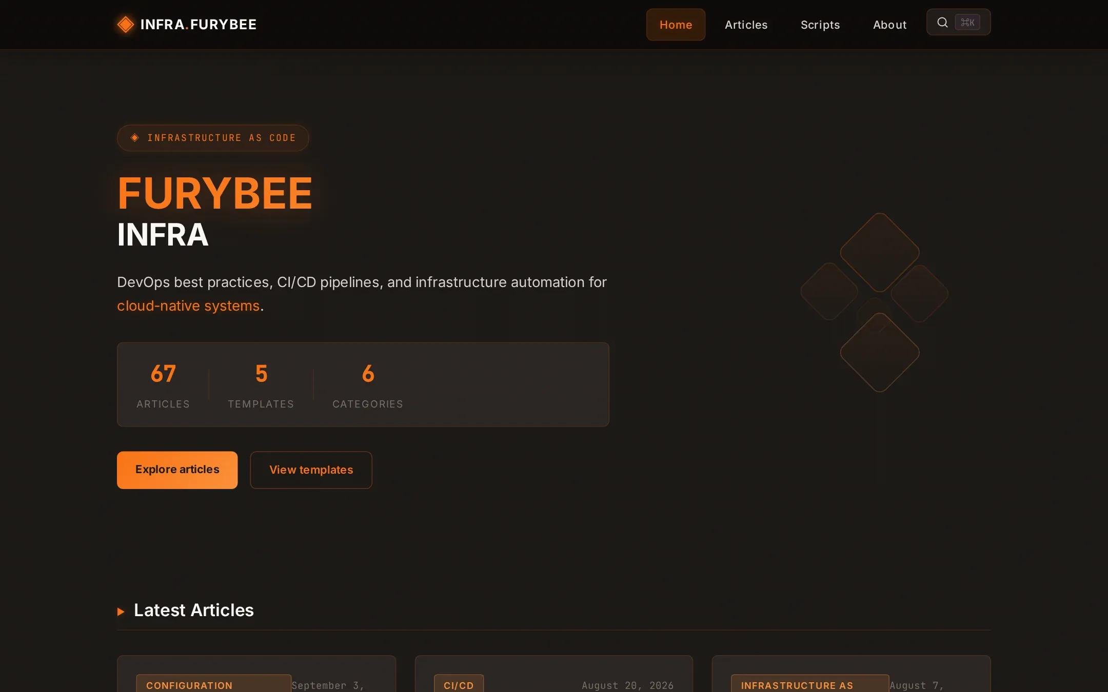The width and height of the screenshot is (1108, 692).
Task: Click the diamond icon in Infrastructure badge
Action: 135,137
